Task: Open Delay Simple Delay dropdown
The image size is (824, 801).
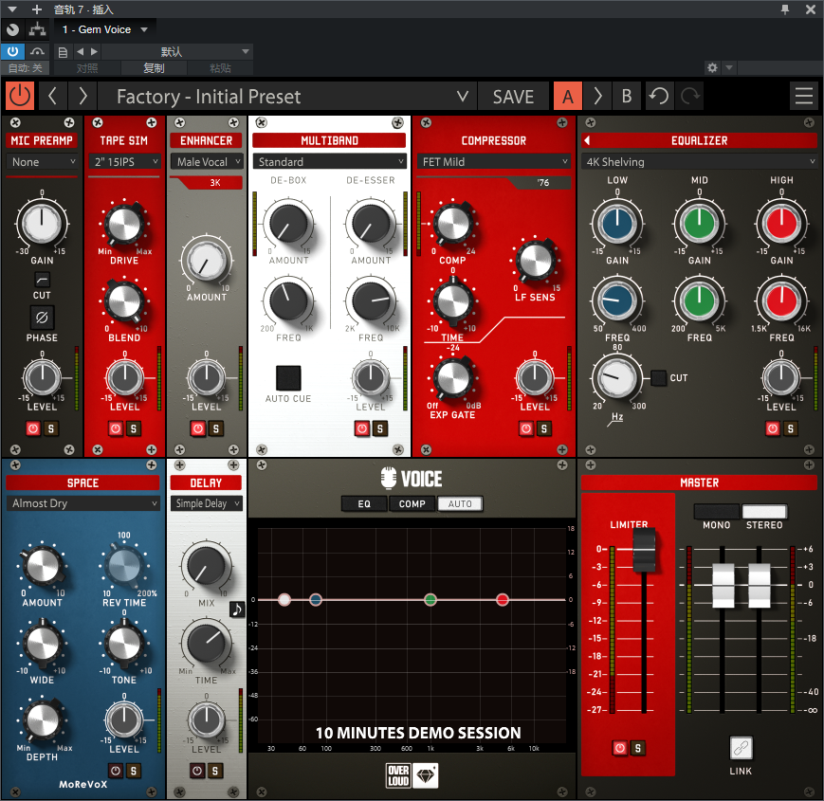Action: click(207, 503)
